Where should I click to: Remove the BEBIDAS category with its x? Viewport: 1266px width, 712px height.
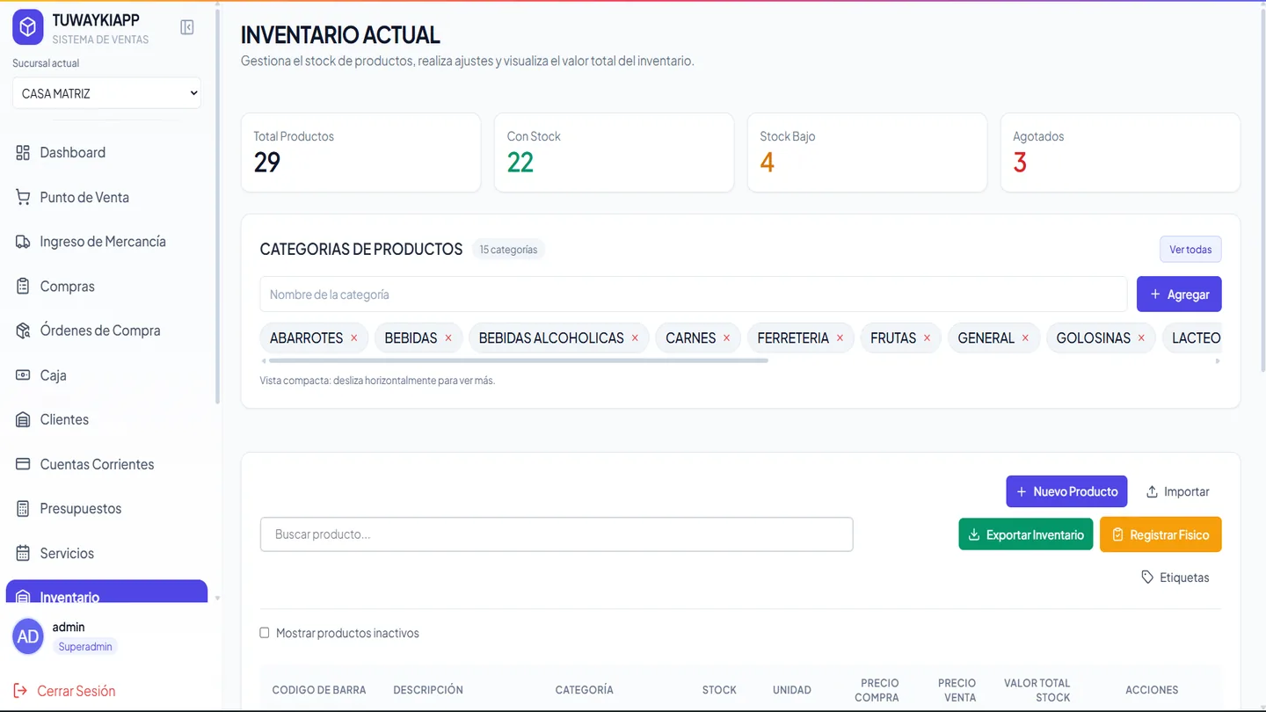(448, 338)
